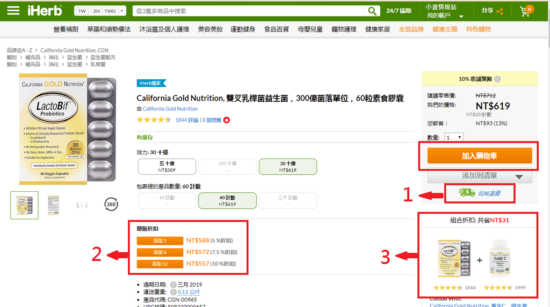Open the 美容美妝 menu

pos(211,29)
